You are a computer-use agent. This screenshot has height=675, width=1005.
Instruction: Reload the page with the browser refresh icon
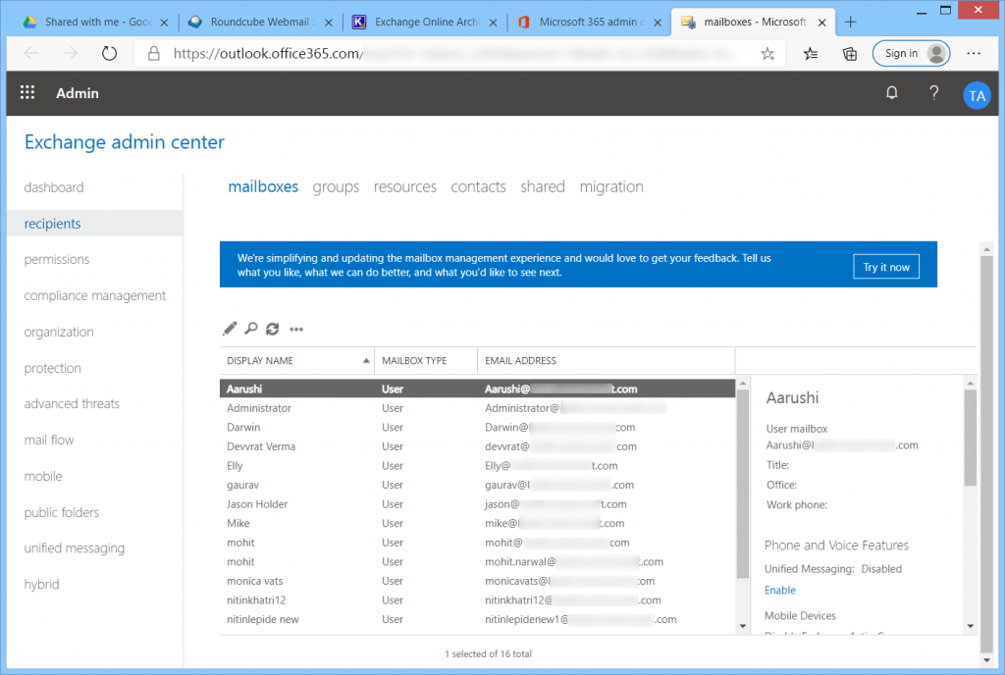108,54
